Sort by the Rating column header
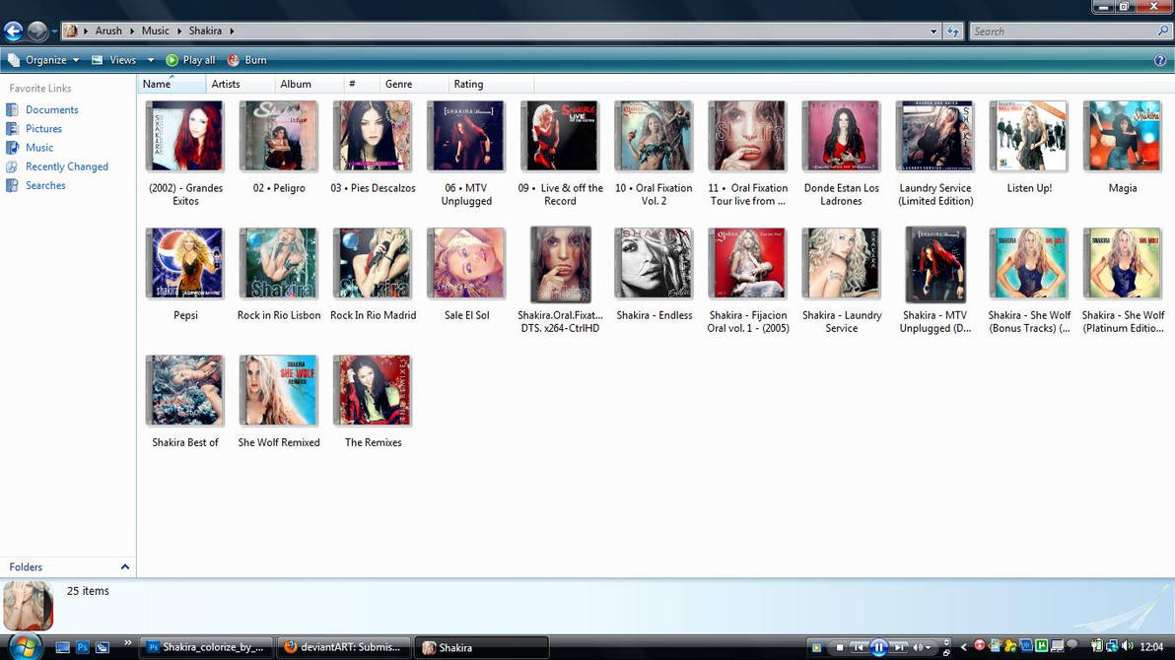Image resolution: width=1175 pixels, height=660 pixels. coord(491,84)
